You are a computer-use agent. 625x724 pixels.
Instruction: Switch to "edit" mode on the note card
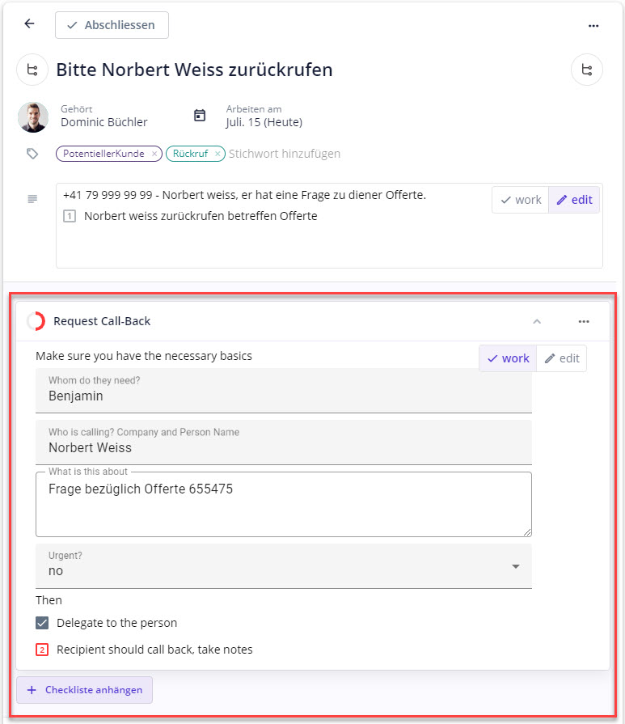point(574,199)
